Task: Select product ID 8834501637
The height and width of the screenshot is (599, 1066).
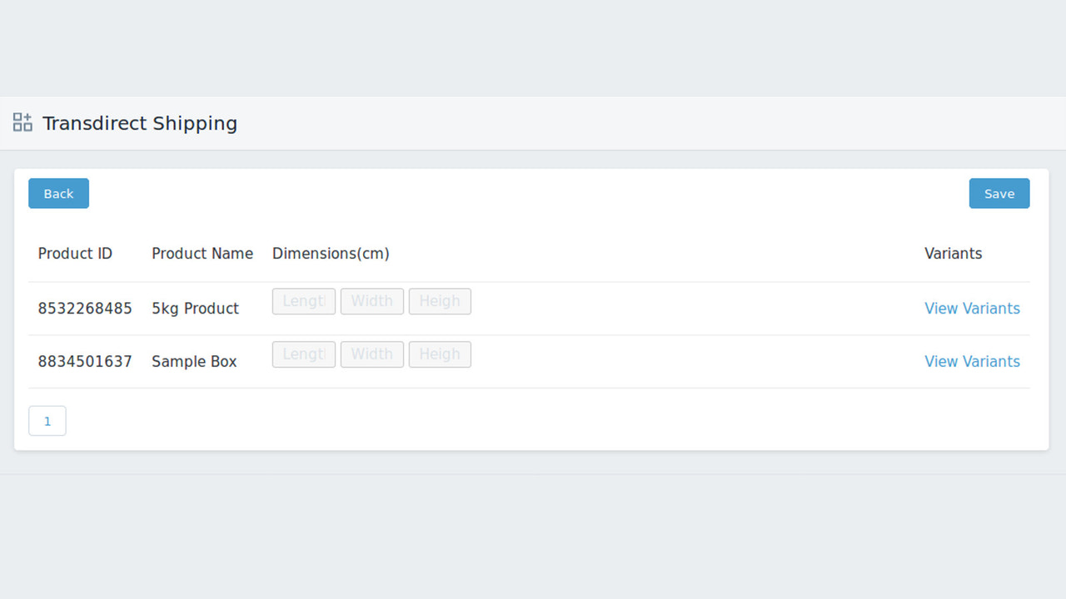Action: coord(85,361)
